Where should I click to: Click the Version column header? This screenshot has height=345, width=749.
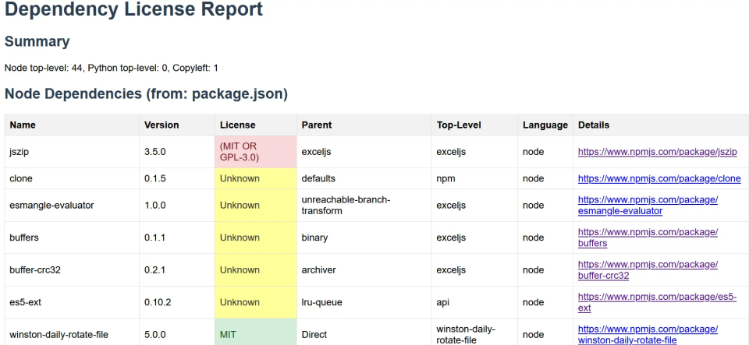162,125
